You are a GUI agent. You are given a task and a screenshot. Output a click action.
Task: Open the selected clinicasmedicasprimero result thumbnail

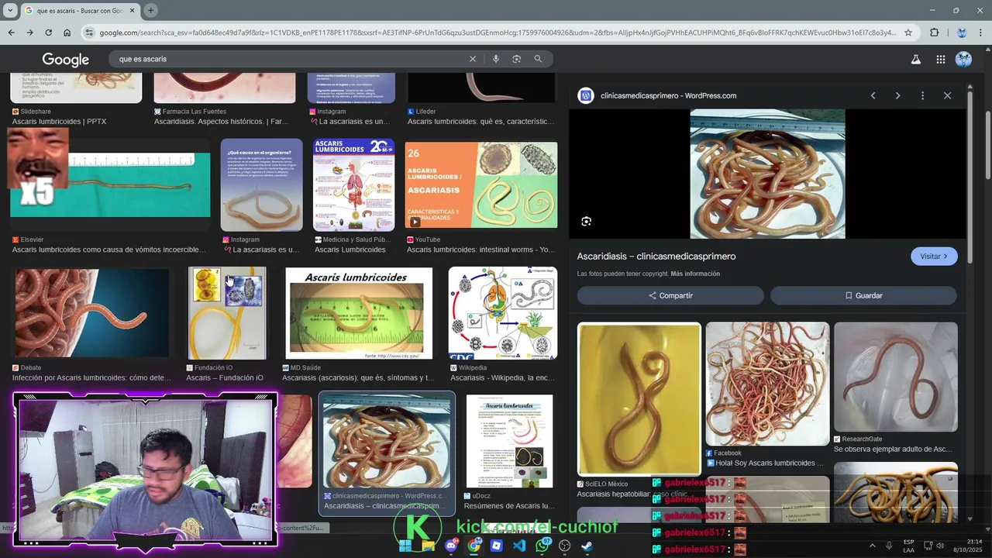[x=387, y=441]
